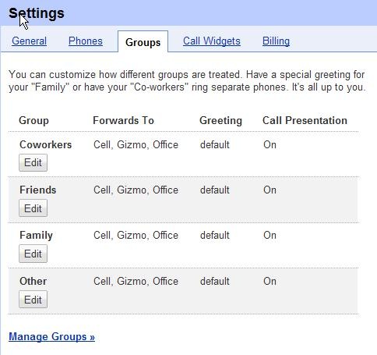Click the Greeting column header
Screen dimensions: 377x355
point(220,121)
